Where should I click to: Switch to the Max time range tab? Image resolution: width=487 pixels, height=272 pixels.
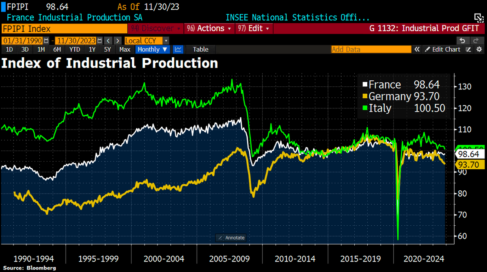point(125,49)
